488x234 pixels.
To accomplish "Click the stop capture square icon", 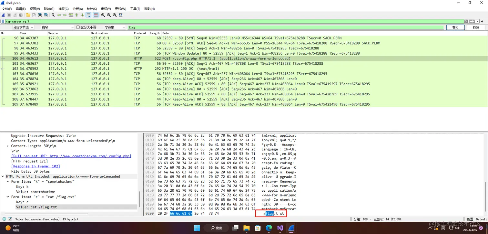I will pos(9,15).
